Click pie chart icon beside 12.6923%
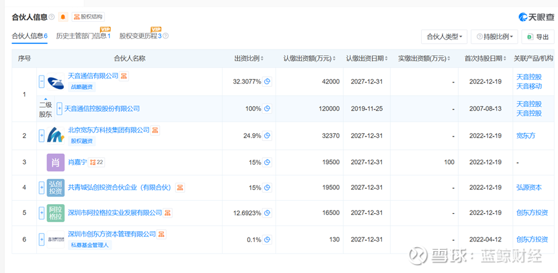 click(267, 212)
